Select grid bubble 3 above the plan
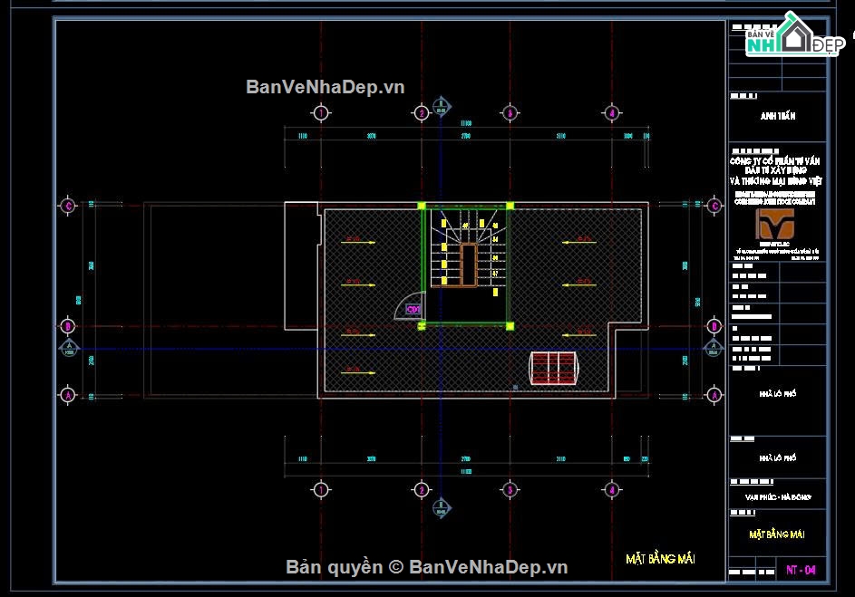This screenshot has width=855, height=597. coord(510,112)
